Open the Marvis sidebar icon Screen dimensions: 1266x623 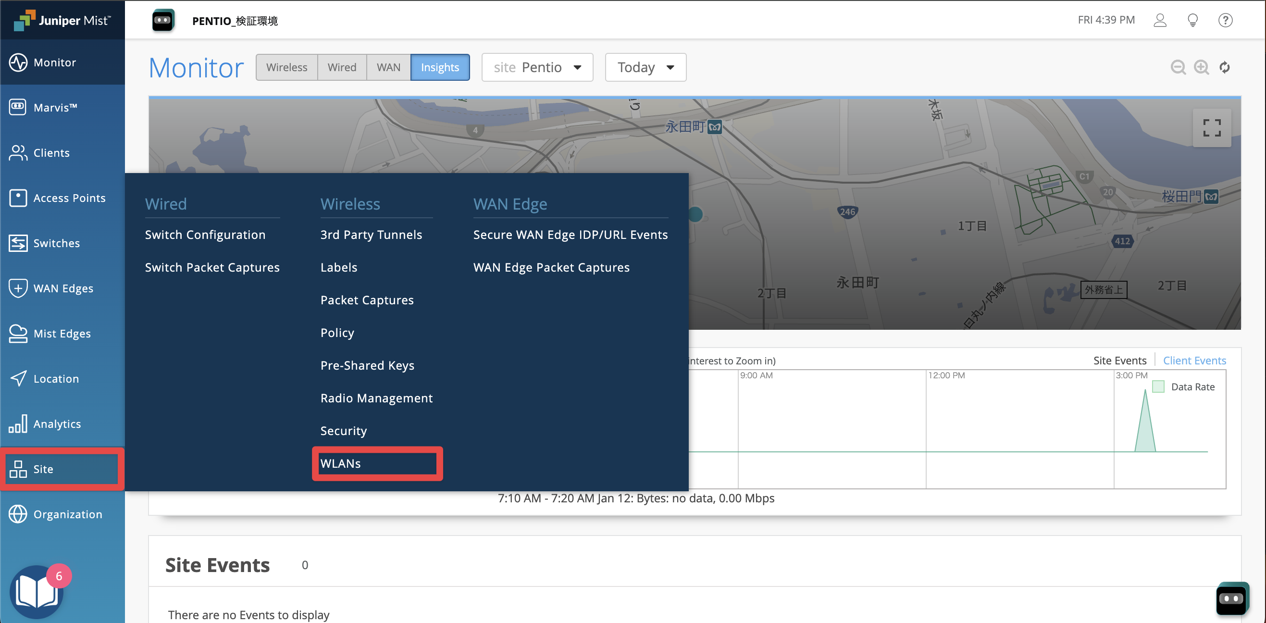tap(18, 107)
